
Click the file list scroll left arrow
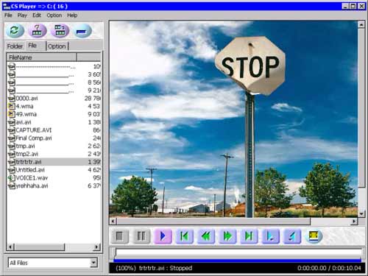click(x=10, y=247)
